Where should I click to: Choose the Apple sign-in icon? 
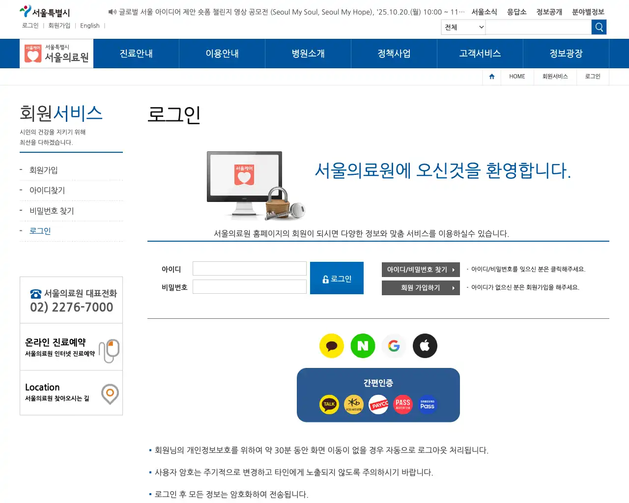tap(425, 346)
